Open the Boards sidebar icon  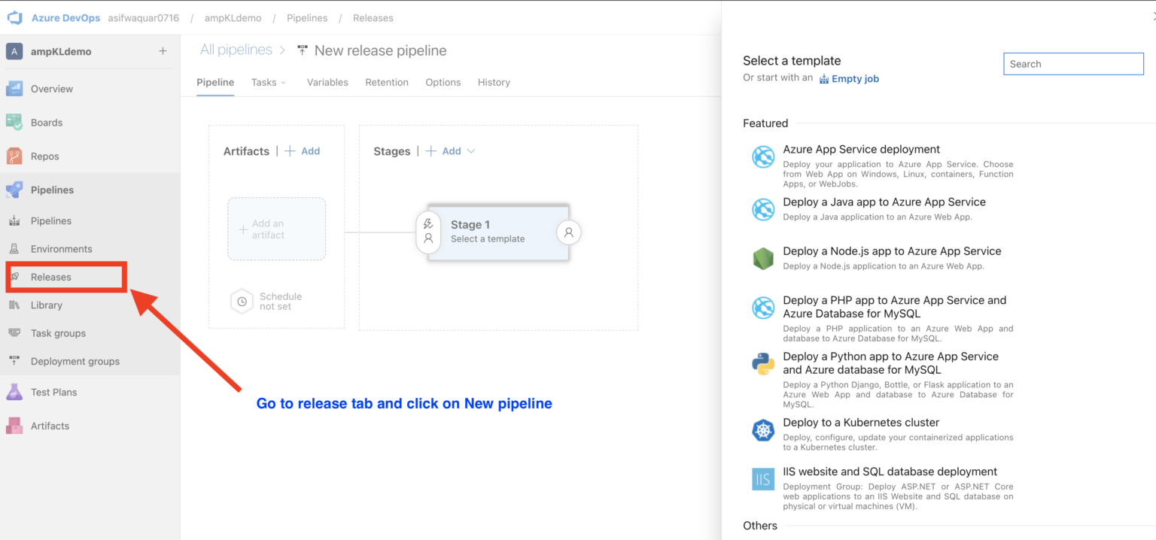coord(14,123)
